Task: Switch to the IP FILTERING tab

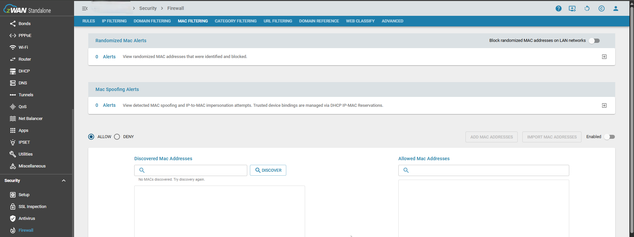Action: (x=114, y=21)
